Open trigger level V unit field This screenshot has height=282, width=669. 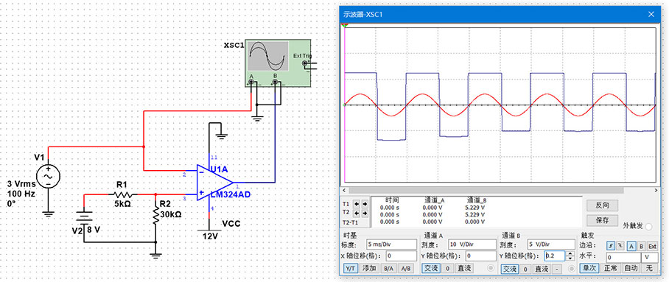point(649,258)
